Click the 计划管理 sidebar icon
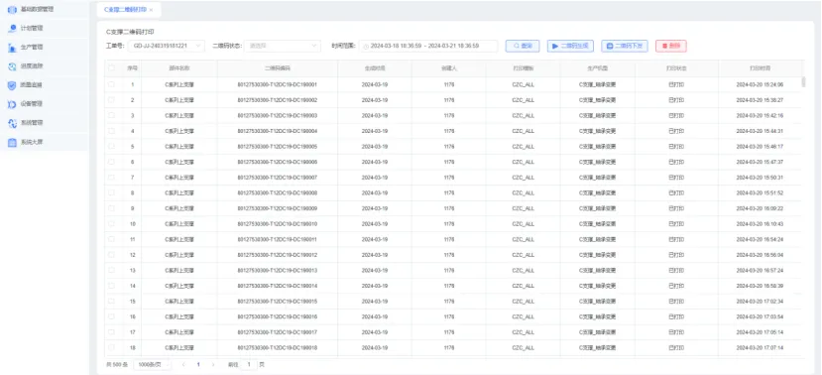The height and width of the screenshot is (375, 822). click(x=12, y=29)
